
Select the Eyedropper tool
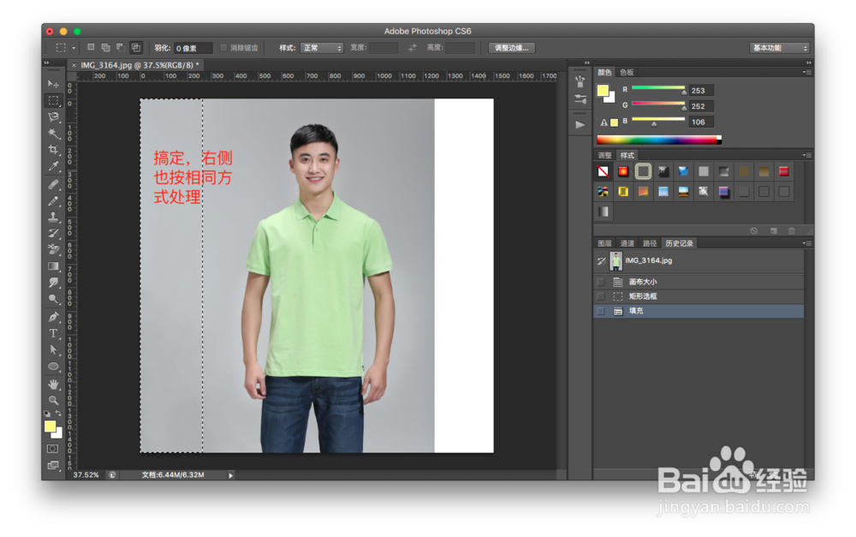[53, 166]
